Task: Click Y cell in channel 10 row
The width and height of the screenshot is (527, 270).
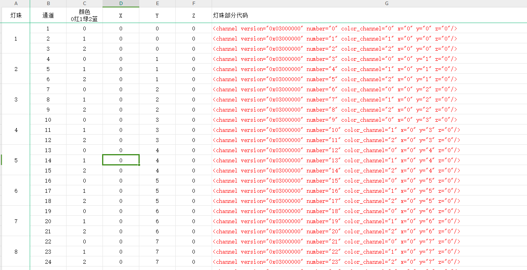Action: 157,120
